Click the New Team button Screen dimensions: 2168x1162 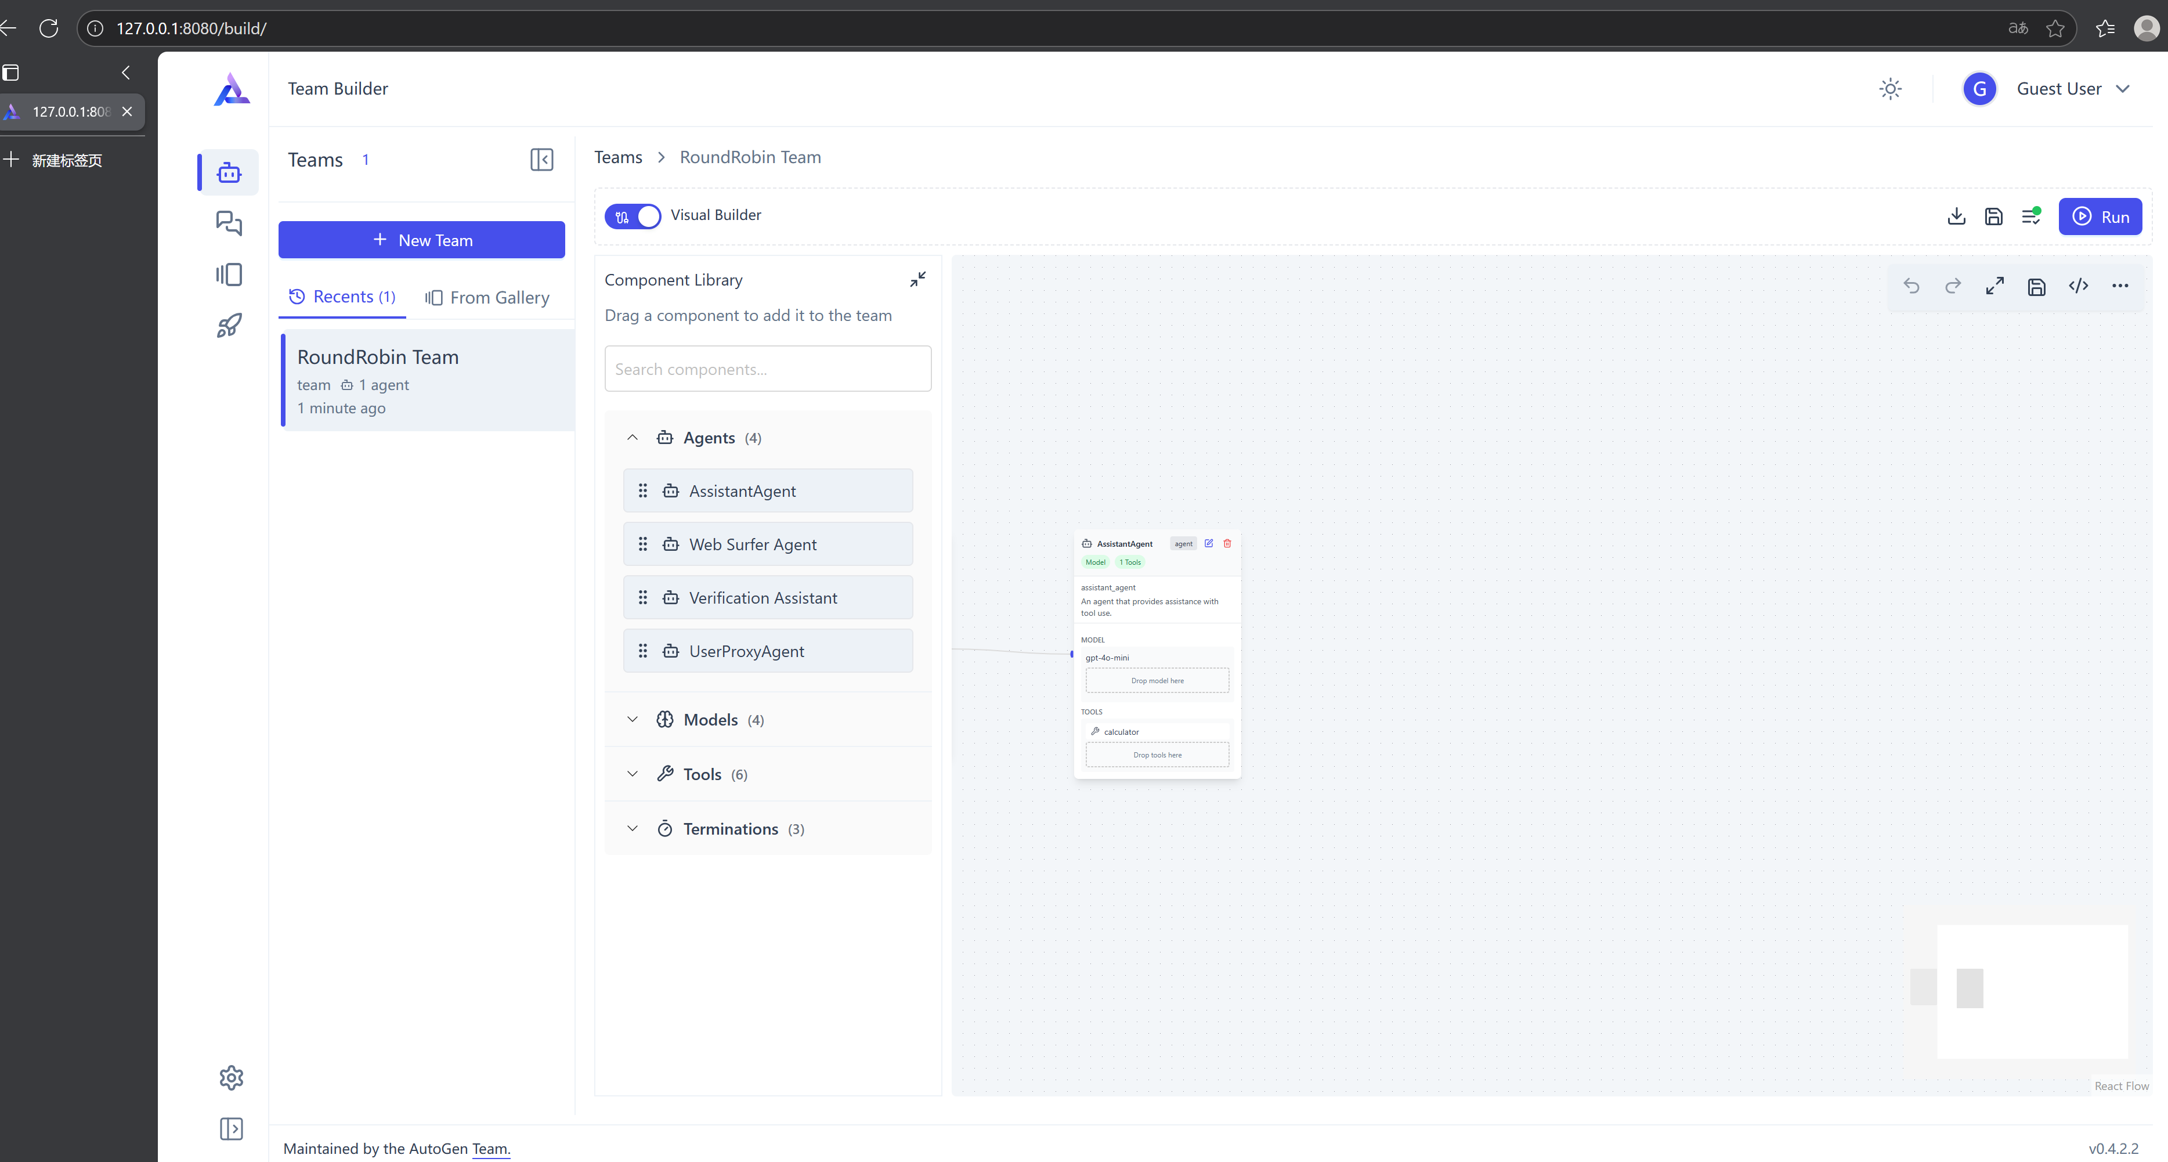pos(422,240)
